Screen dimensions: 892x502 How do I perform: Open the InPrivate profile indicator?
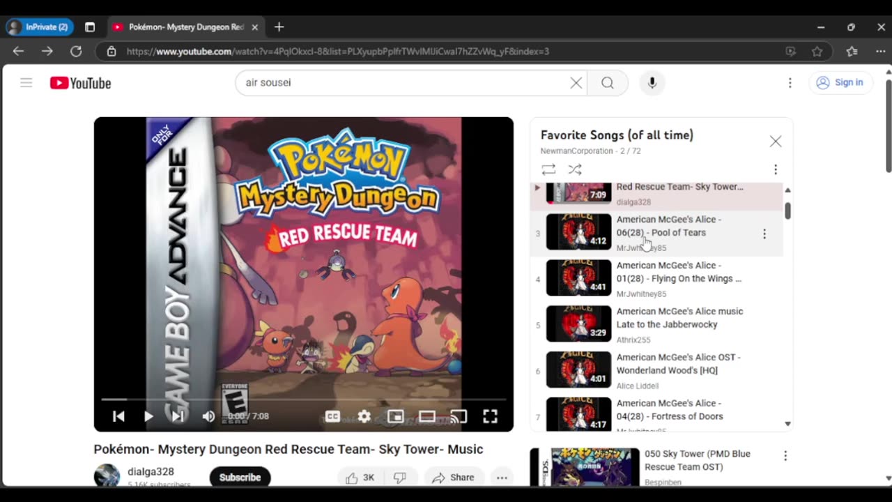click(38, 27)
